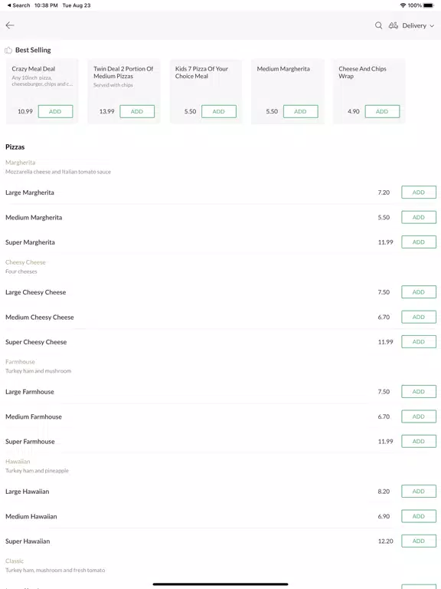Add Kids 7 Pizza Choice Meal
The width and height of the screenshot is (441, 589).
[x=219, y=111]
